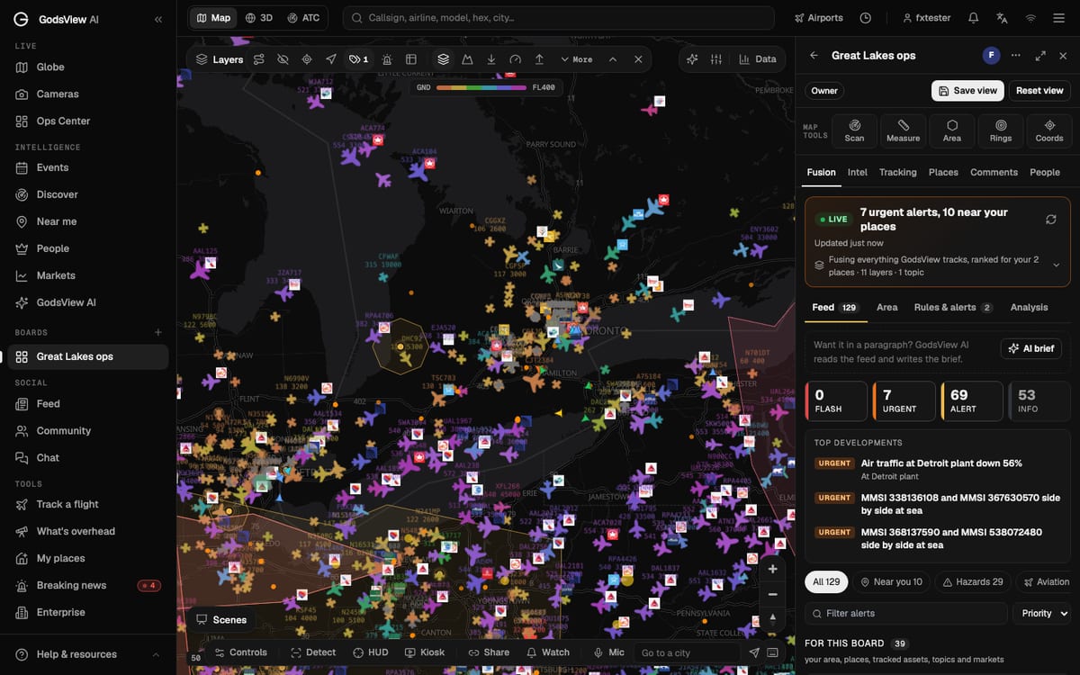Open Rules & alerts tab

click(x=953, y=307)
